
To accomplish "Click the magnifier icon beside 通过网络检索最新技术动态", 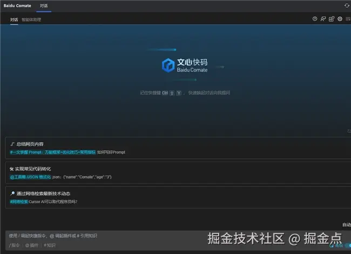I will coord(12,193).
